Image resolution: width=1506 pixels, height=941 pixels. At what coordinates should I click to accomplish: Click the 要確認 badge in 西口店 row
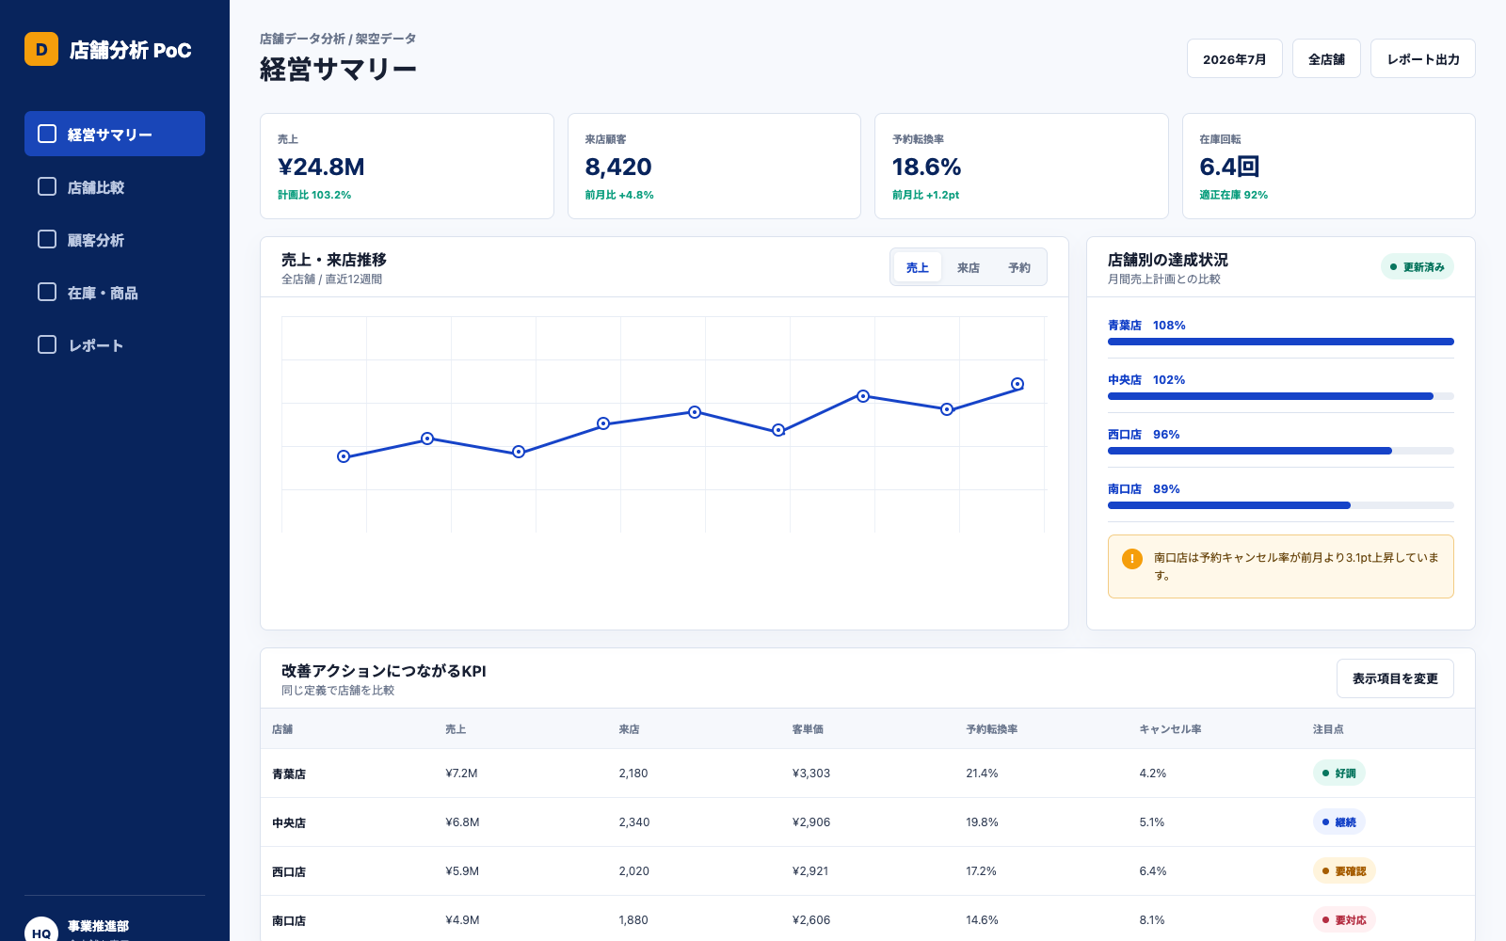(1344, 871)
